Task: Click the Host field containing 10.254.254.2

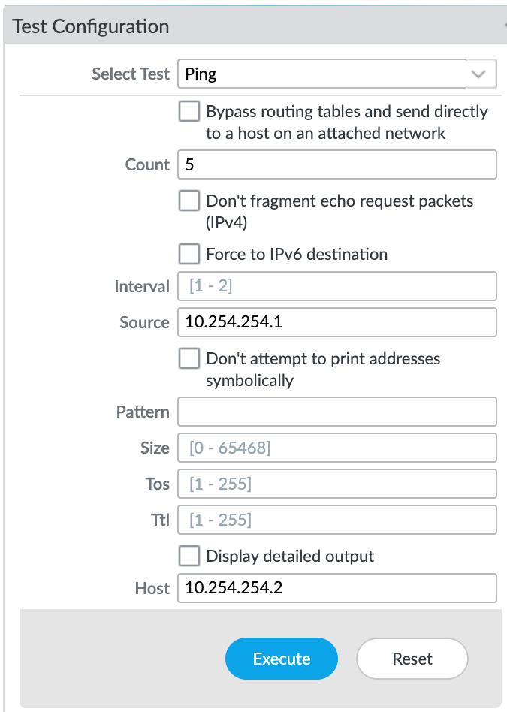Action: click(x=336, y=588)
